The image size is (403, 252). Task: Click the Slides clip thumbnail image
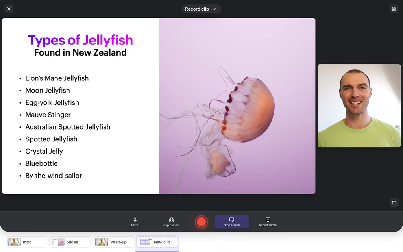(57, 242)
